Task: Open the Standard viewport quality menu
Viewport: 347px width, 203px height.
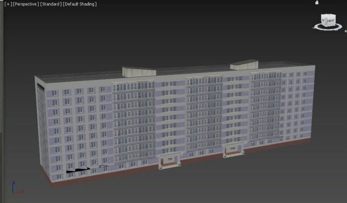Action: point(51,4)
